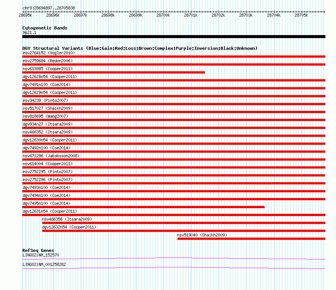Viewport: 336px width, 290px height.
Task: Click the 28699k ruler tick label
Action: [136, 15]
